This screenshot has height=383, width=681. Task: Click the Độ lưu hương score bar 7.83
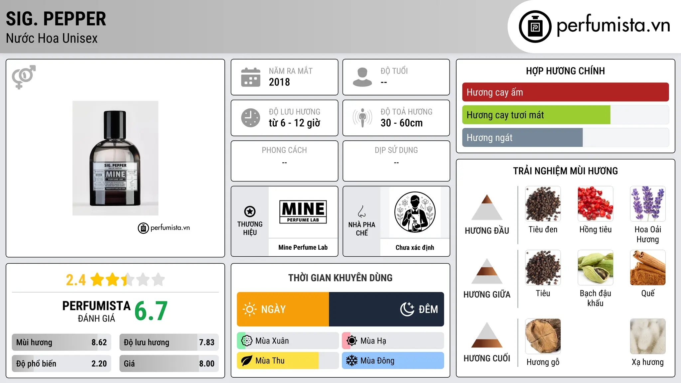tap(169, 342)
